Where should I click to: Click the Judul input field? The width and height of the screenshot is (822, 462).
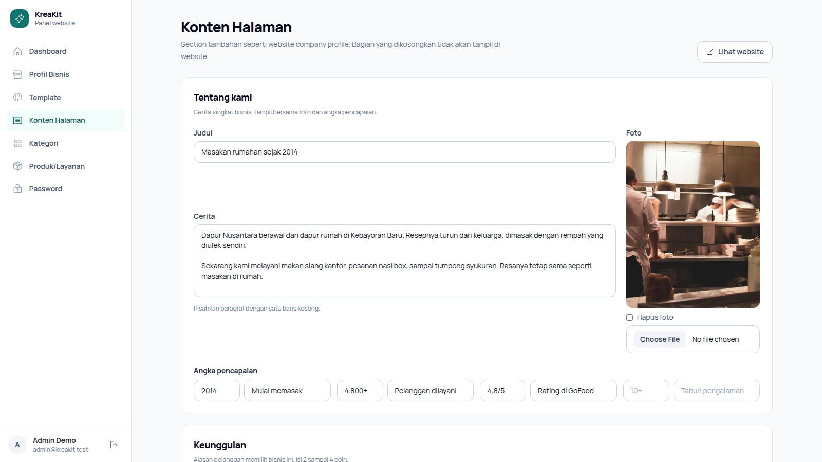pyautogui.click(x=404, y=152)
